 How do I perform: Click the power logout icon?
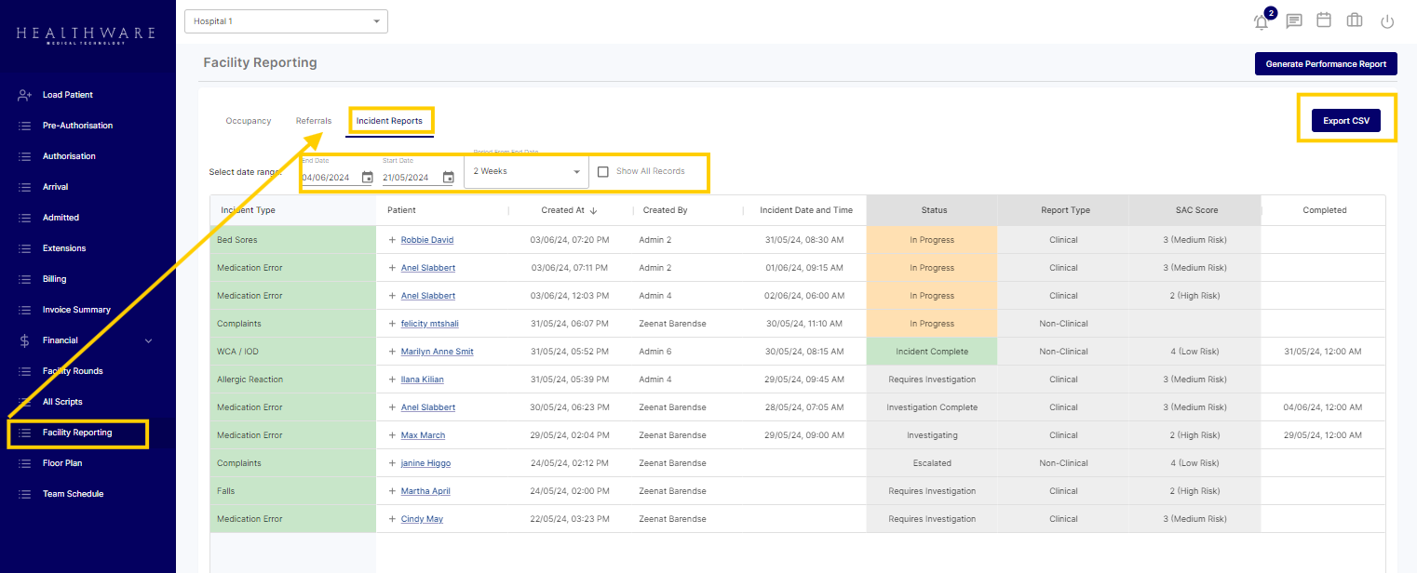pos(1387,21)
